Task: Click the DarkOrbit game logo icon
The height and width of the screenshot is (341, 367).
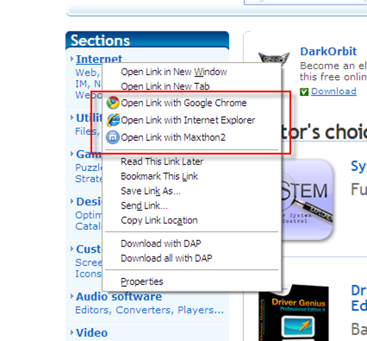Action: point(274,58)
